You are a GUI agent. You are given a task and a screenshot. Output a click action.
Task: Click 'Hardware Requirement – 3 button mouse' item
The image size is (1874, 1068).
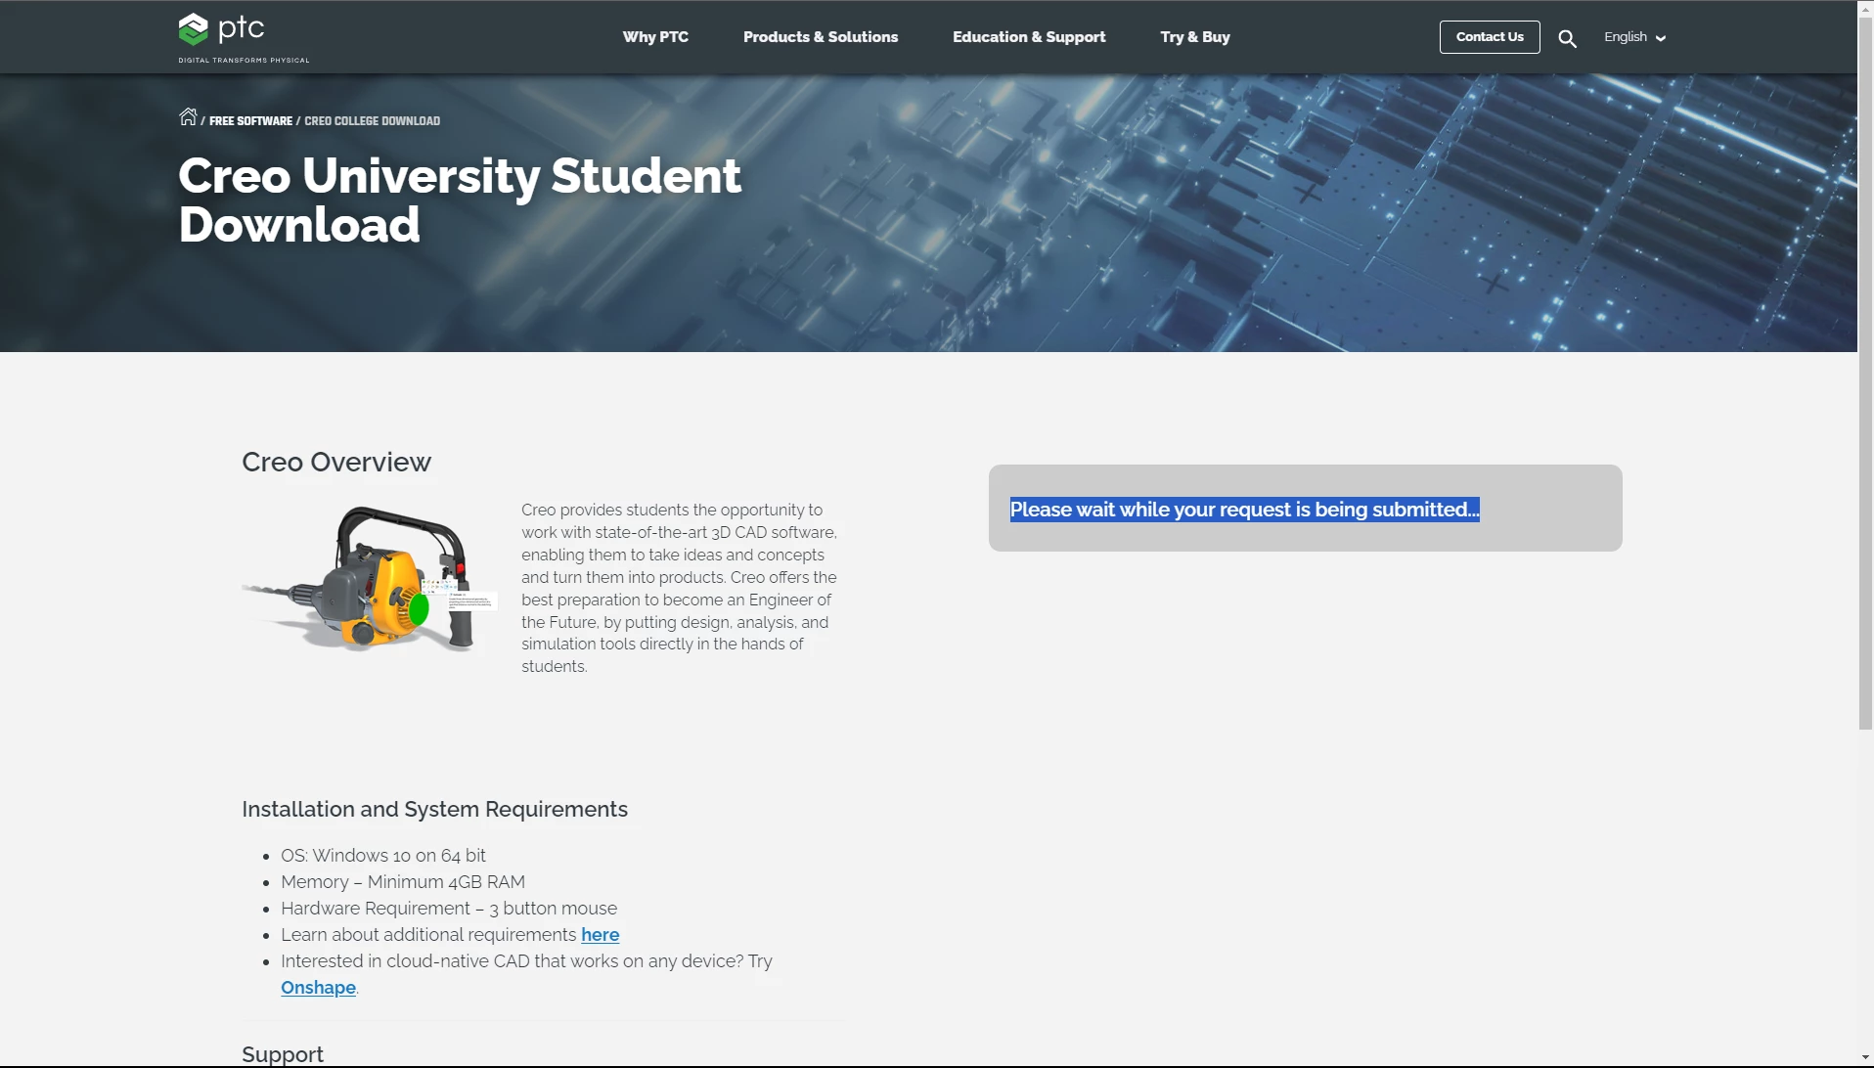click(x=449, y=909)
